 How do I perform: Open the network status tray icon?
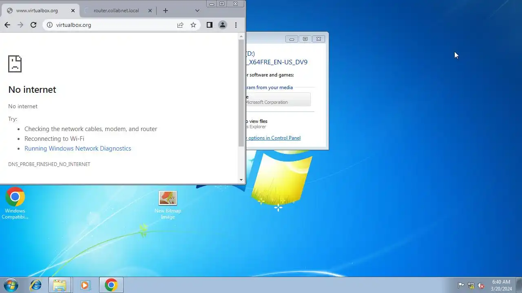471,285
